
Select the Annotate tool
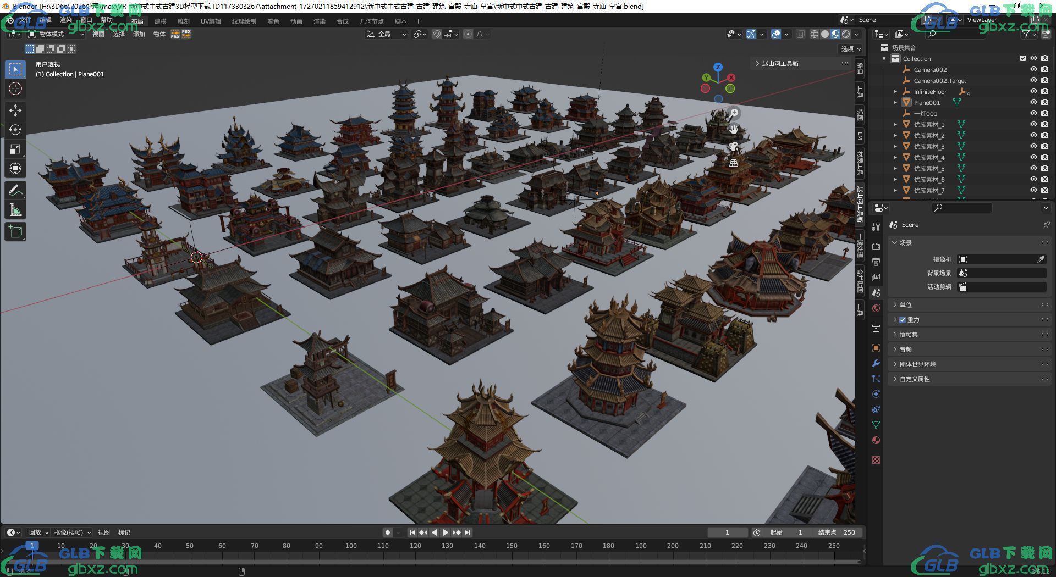point(15,191)
